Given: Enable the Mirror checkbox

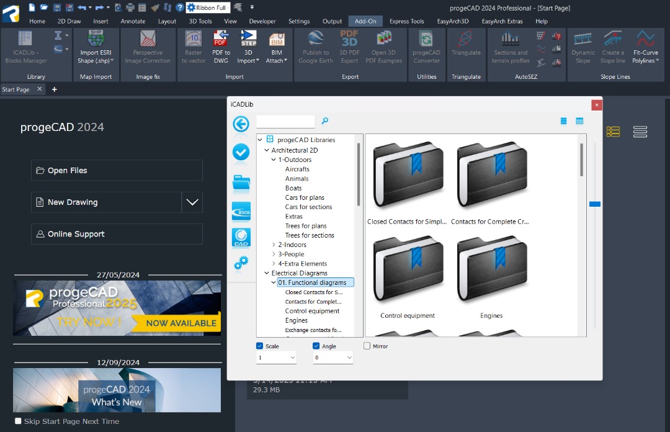Looking at the screenshot, I should [367, 346].
